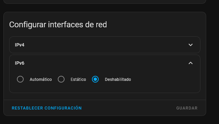Click the selected Deshabilitado radio button
The image size is (219, 124).
click(95, 79)
